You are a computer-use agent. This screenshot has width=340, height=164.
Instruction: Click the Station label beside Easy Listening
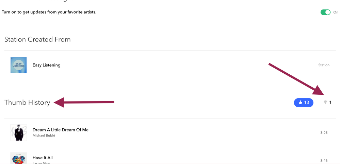tap(324, 65)
